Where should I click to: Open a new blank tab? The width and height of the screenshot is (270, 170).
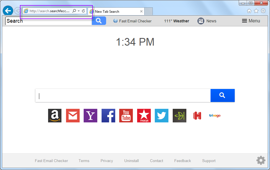[x=149, y=12]
